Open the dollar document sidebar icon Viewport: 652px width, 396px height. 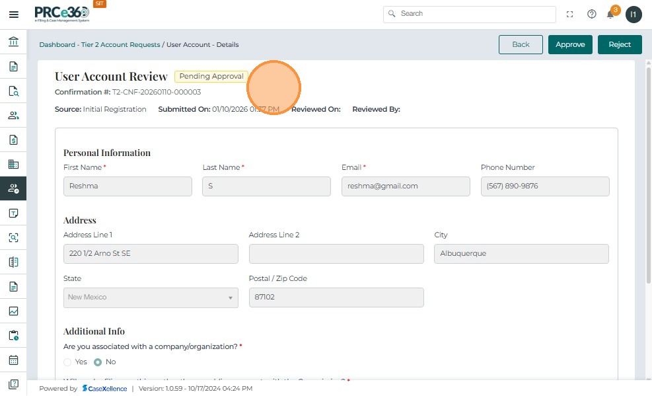point(13,139)
